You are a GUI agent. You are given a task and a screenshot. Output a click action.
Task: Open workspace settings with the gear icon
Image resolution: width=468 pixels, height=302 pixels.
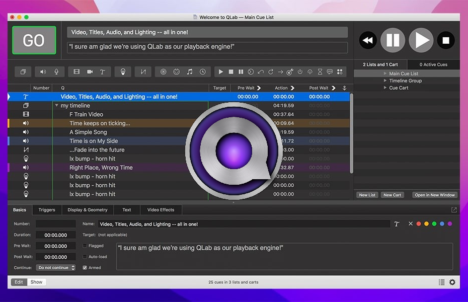click(452, 282)
